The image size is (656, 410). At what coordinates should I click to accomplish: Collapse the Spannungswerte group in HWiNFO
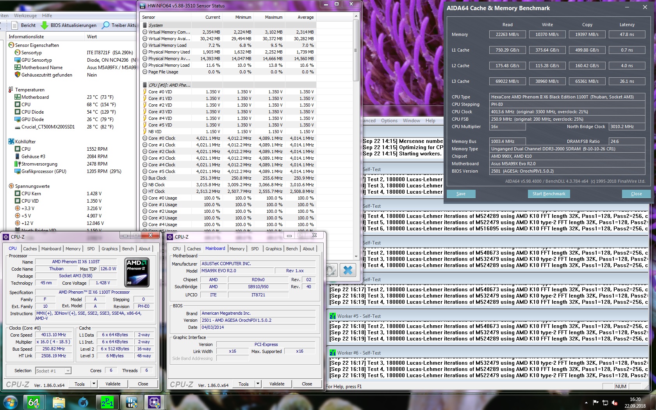[x=11, y=186]
